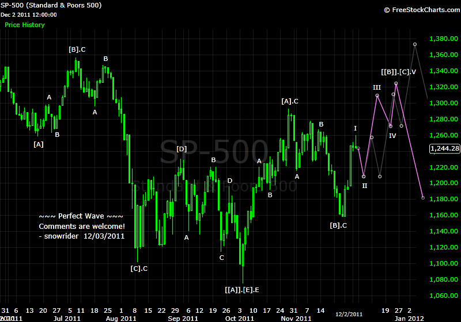Viewport: 461px width, 322px height.
Task: Click the 1,080.00 price axis label
Action: click(444, 280)
